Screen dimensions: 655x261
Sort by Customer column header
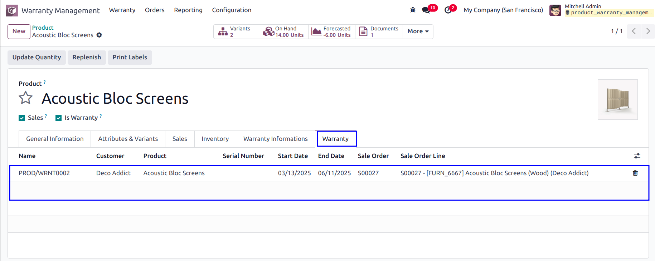110,156
